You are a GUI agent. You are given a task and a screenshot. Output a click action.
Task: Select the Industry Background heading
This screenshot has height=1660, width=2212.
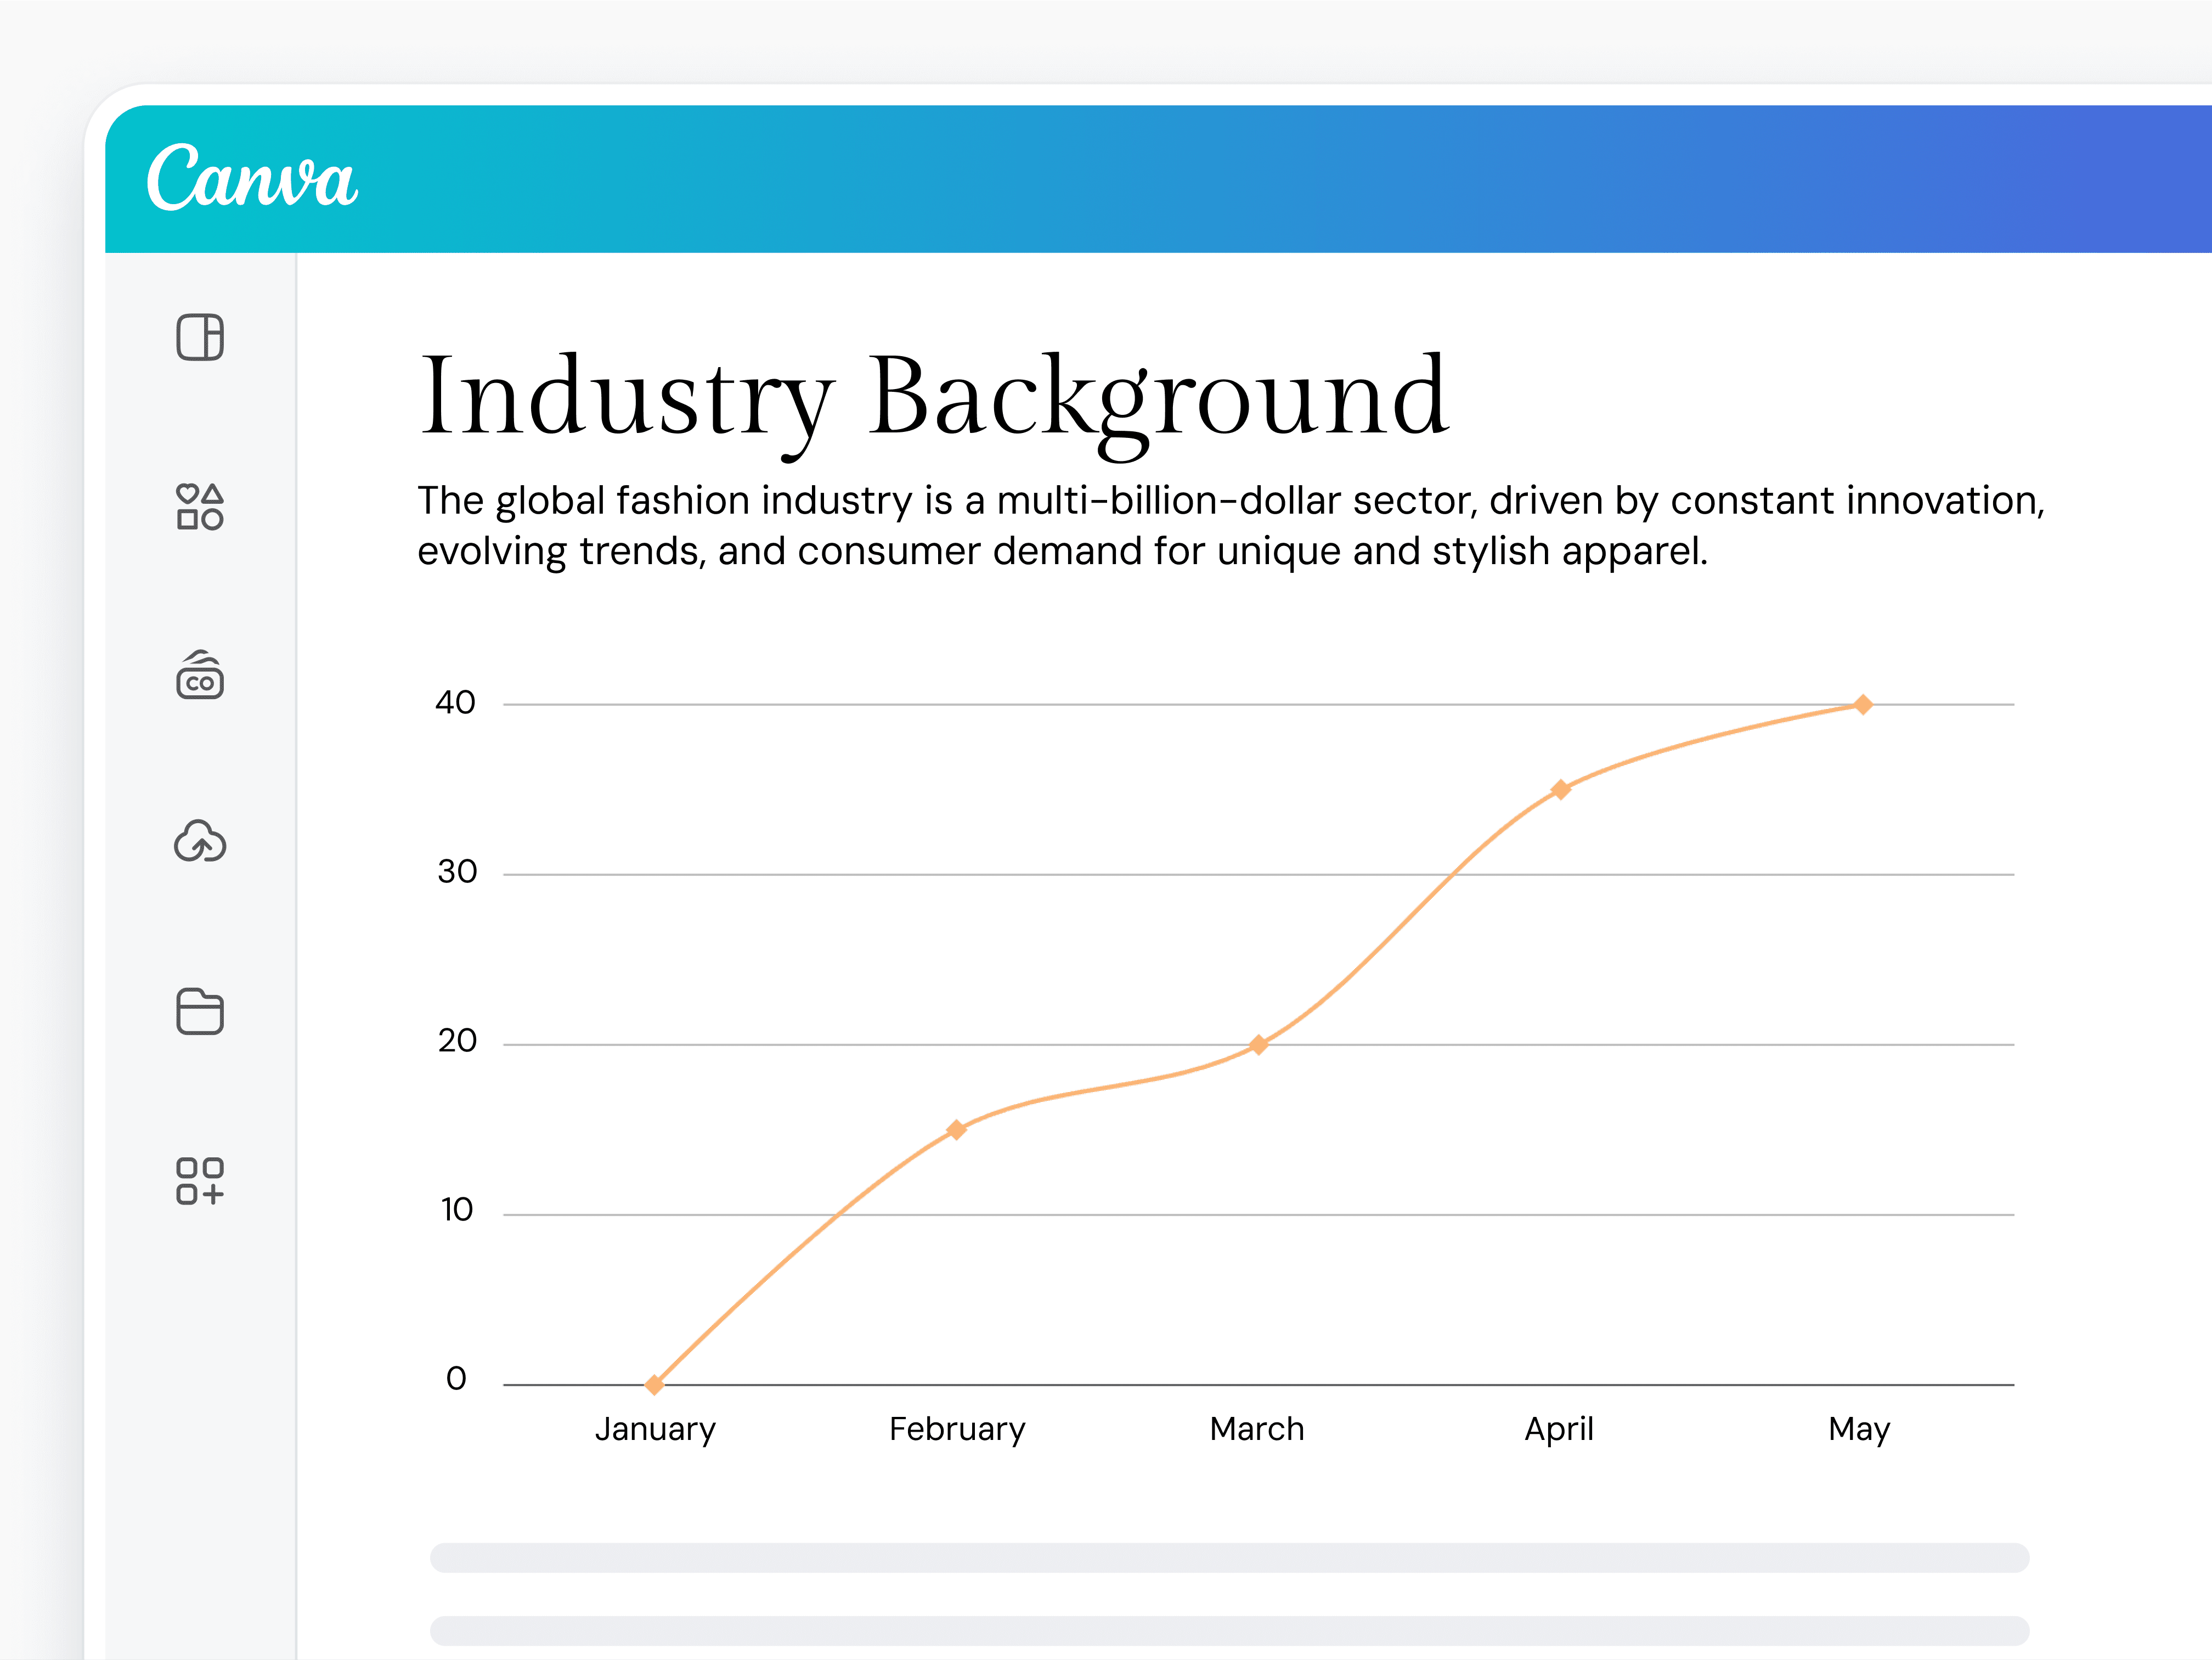click(x=933, y=397)
